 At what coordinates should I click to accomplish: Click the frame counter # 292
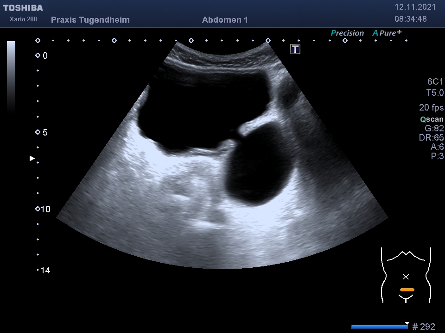(423, 327)
